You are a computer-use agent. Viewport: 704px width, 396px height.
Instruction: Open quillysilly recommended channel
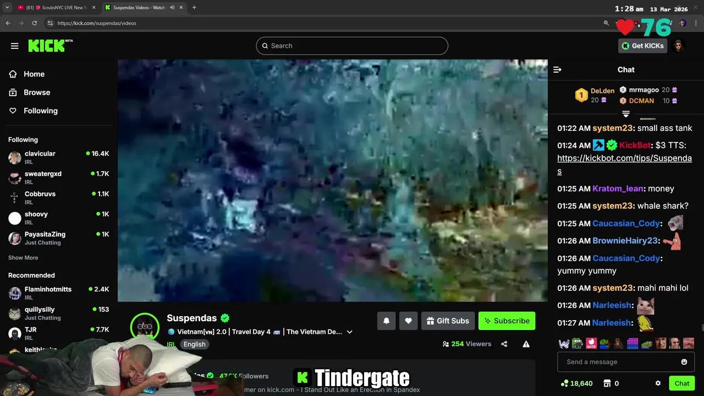click(x=58, y=313)
